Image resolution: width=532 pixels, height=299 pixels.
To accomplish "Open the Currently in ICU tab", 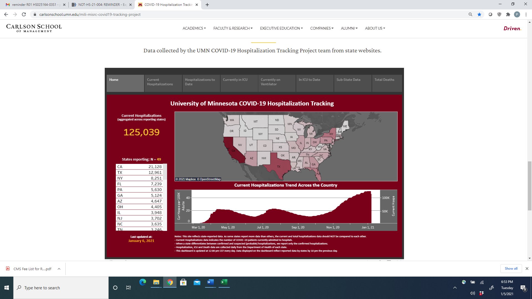I will tap(239, 83).
